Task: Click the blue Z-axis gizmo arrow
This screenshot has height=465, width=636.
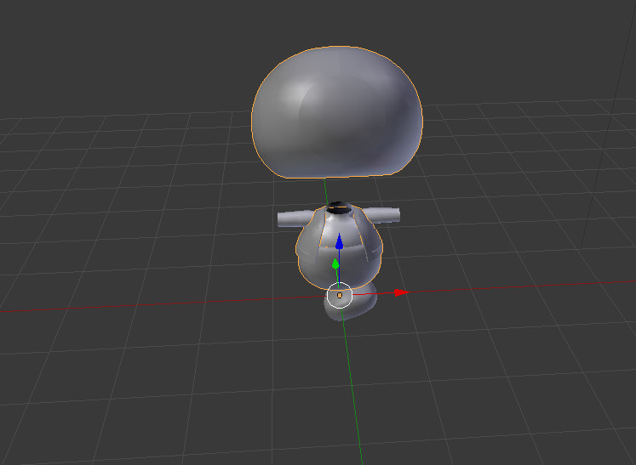Action: (339, 242)
